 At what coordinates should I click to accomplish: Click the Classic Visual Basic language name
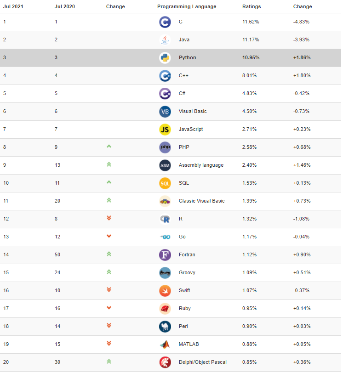[201, 201]
